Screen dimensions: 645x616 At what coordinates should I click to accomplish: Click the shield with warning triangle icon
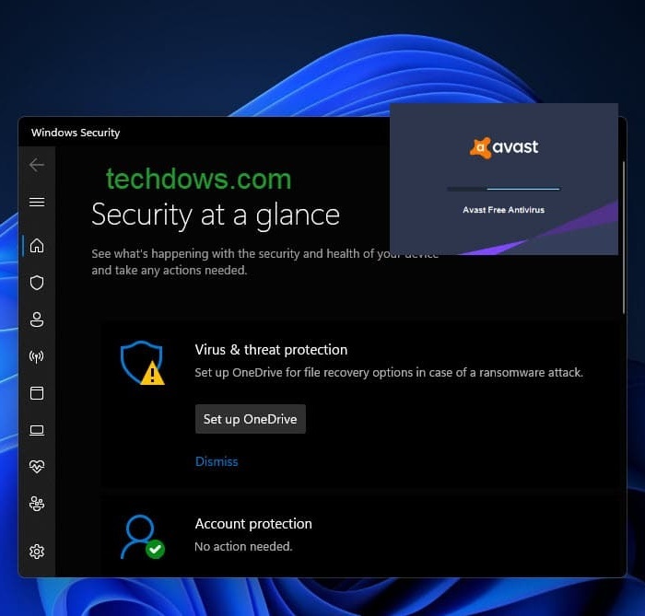coord(142,363)
